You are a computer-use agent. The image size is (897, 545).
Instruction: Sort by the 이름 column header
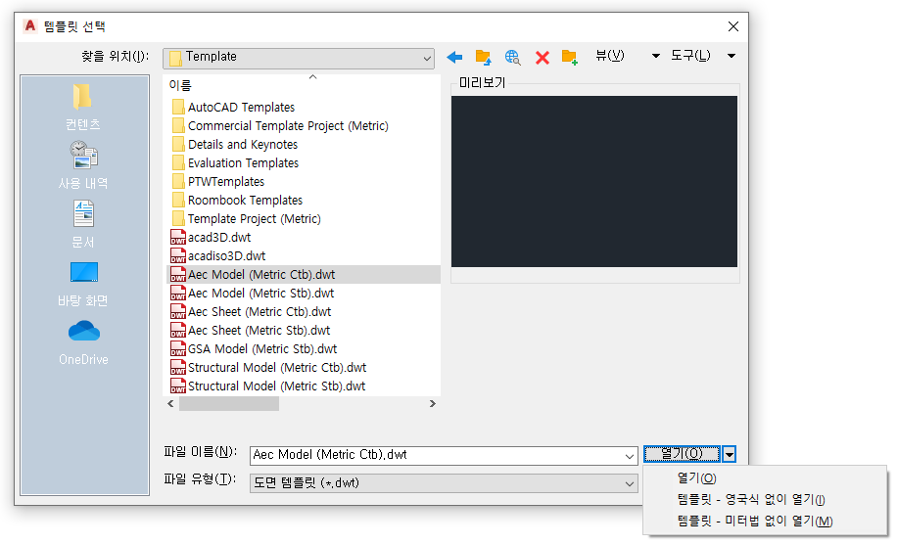(180, 85)
